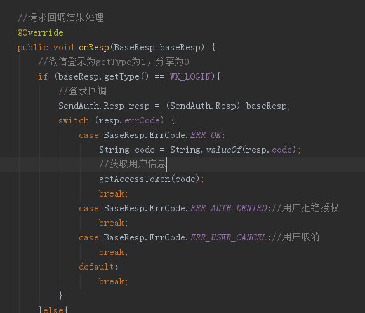
Task: Click the //登录回调 comment
Action: pyautogui.click(x=83, y=91)
